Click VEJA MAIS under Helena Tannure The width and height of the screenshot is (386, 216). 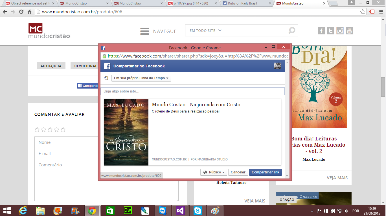click(255, 201)
